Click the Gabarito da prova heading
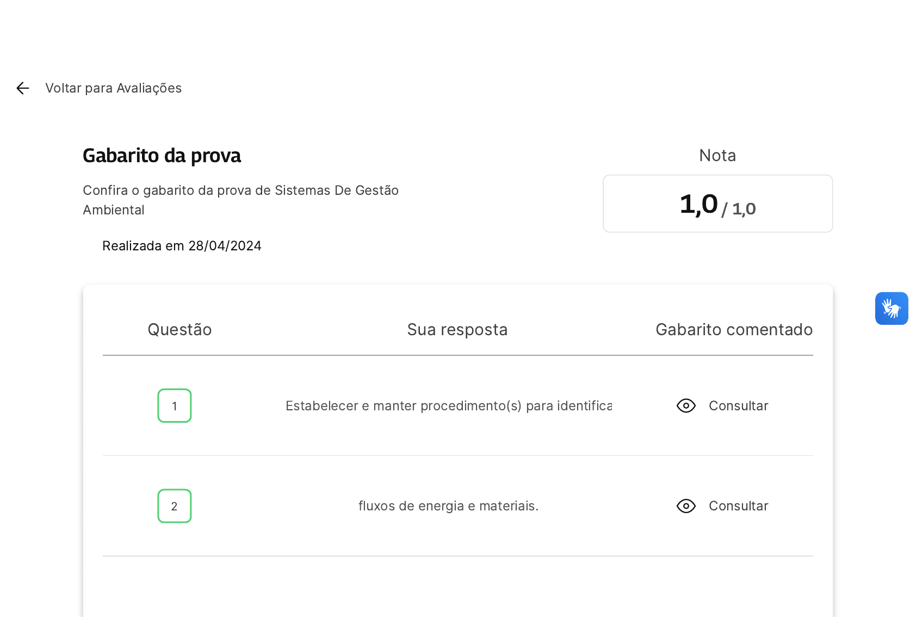 pyautogui.click(x=162, y=156)
